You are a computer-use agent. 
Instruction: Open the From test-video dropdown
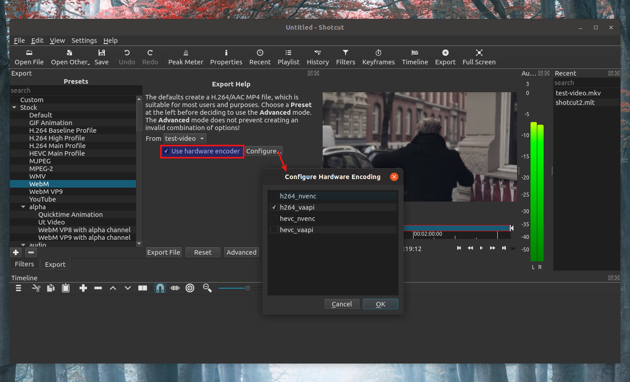185,139
